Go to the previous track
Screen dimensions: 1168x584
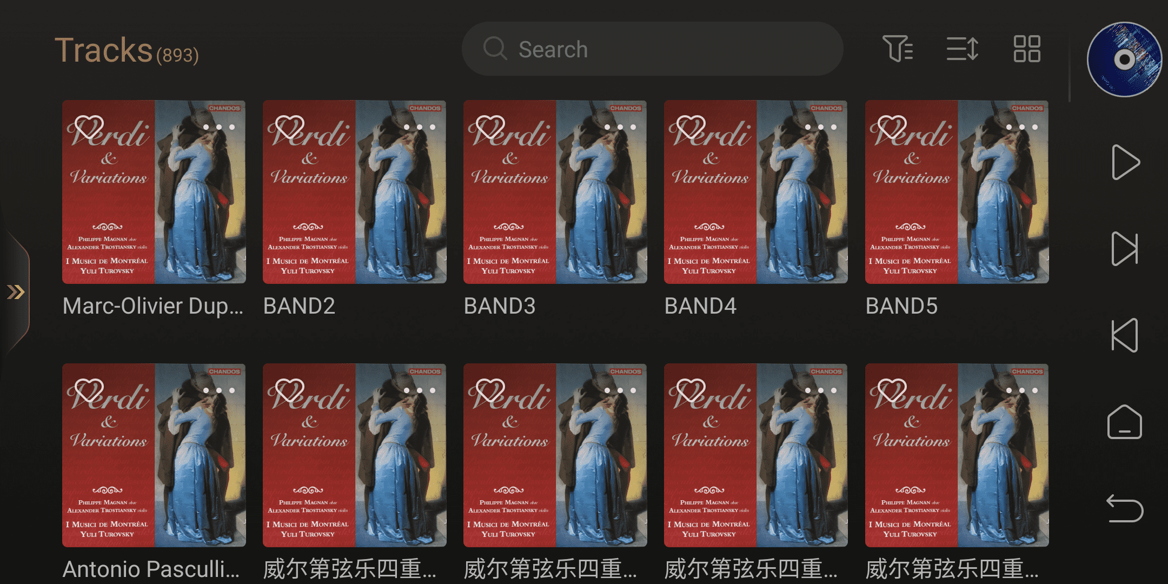[x=1125, y=335]
